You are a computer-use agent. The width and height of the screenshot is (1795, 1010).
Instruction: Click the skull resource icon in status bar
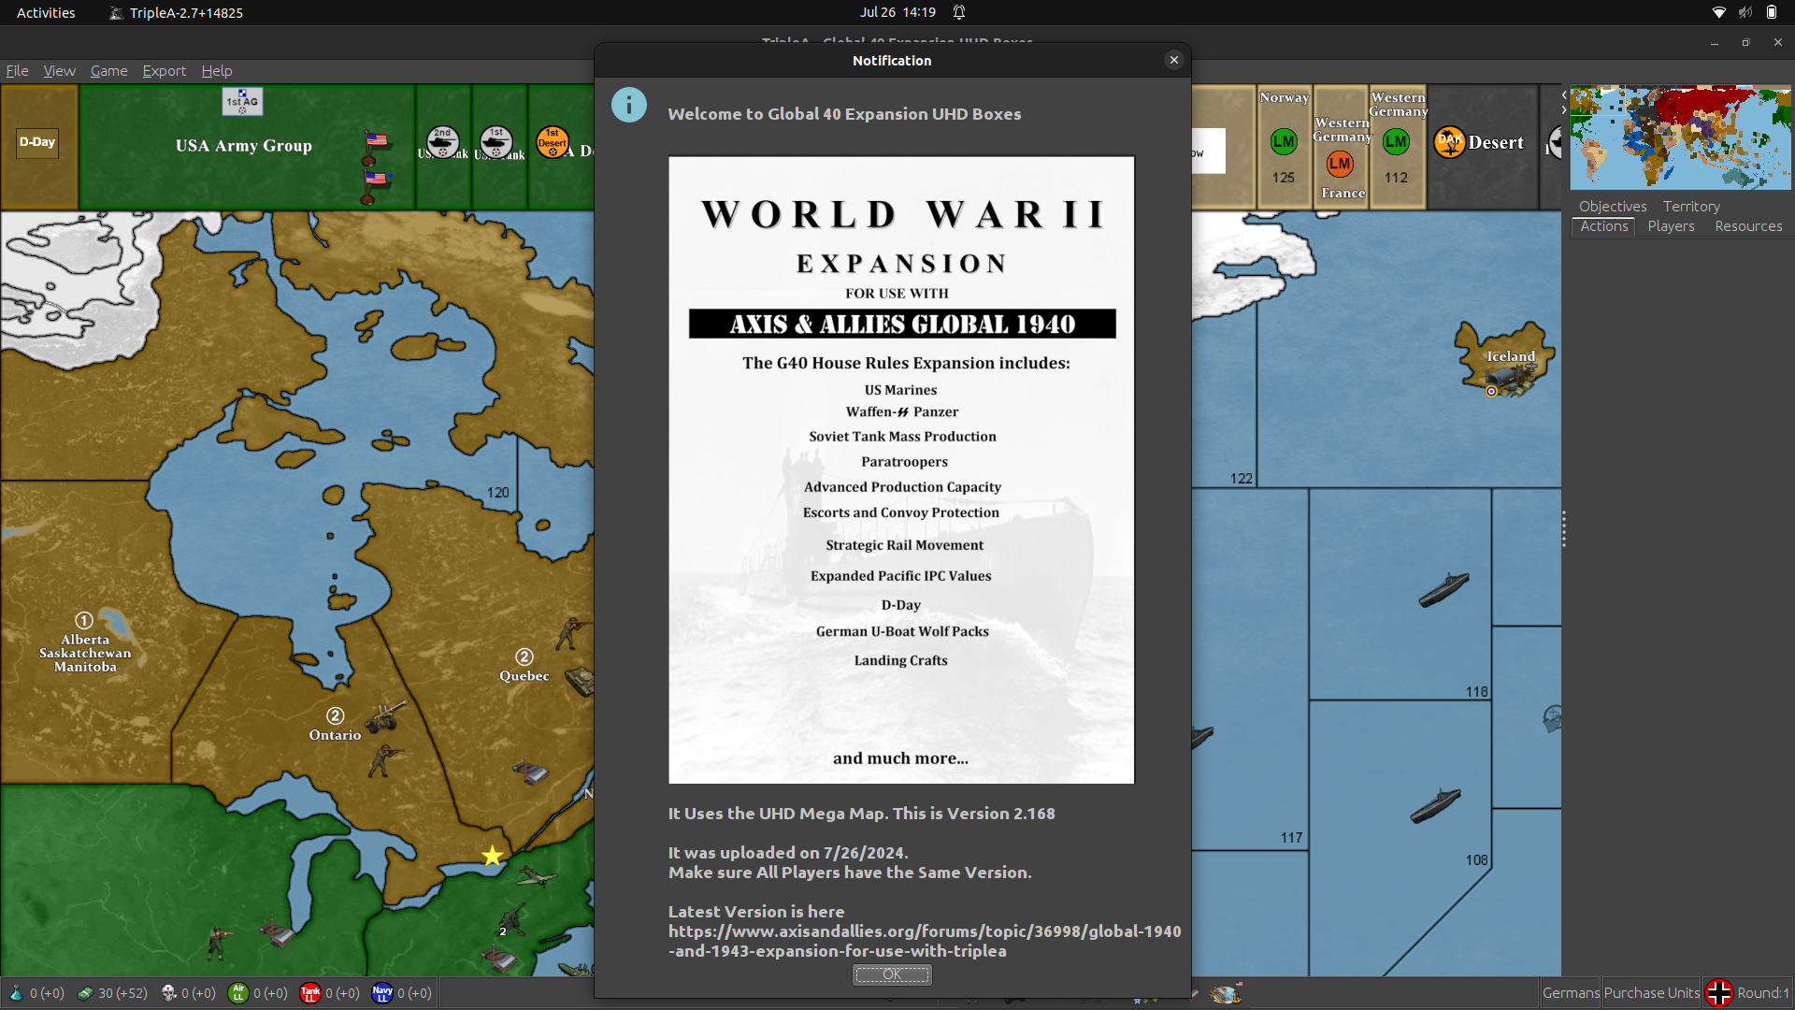click(169, 993)
